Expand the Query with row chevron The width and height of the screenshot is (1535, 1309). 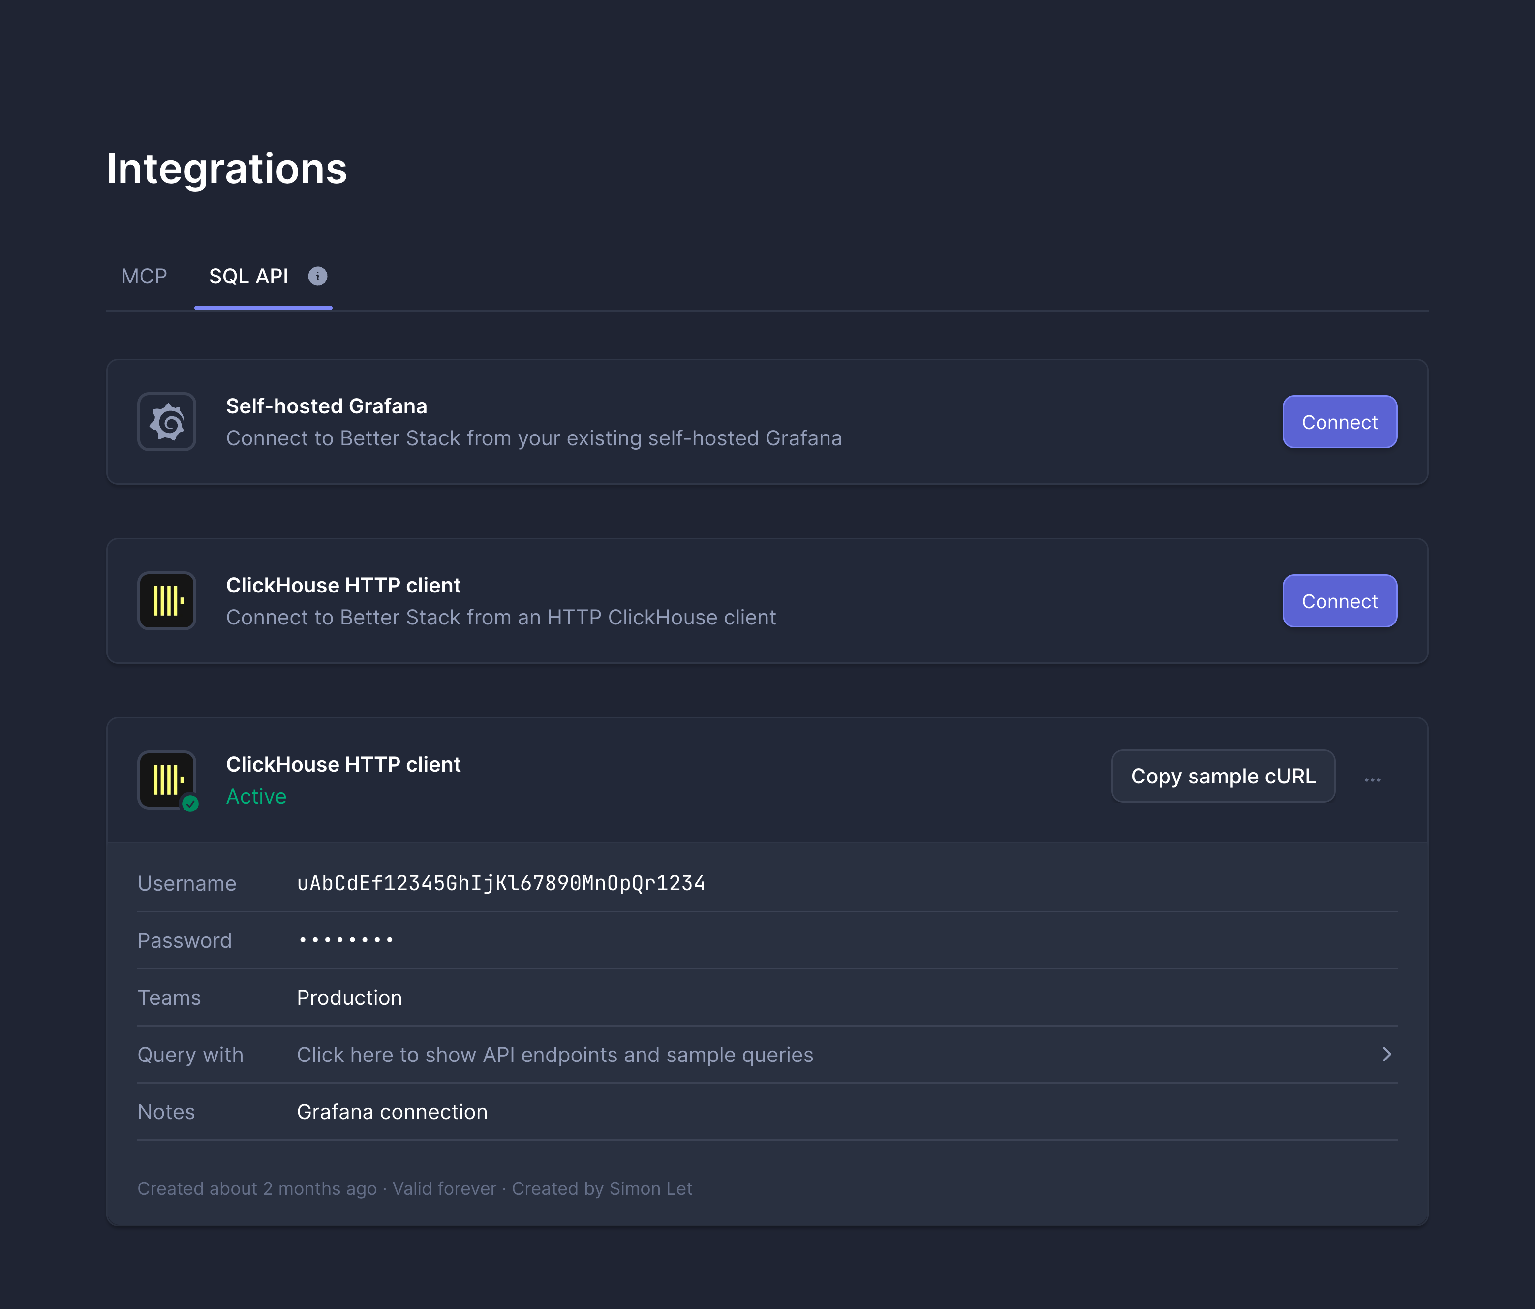pyautogui.click(x=1387, y=1054)
